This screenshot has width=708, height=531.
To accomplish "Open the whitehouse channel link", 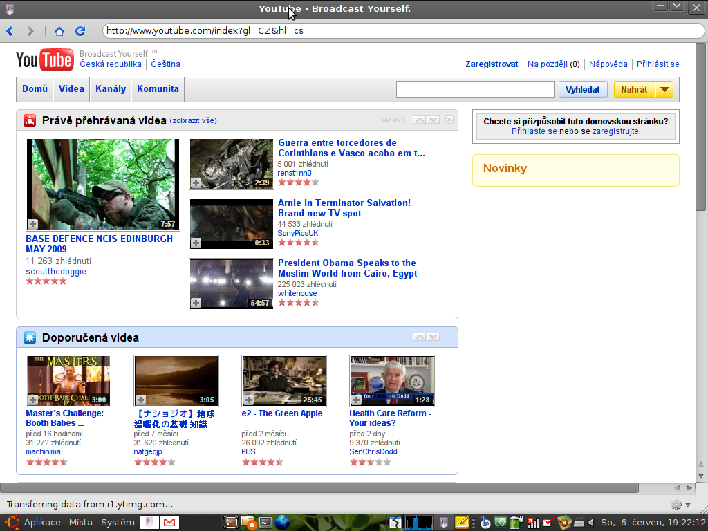I will coord(297,293).
